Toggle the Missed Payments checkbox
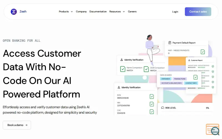 pyautogui.click(x=203, y=52)
